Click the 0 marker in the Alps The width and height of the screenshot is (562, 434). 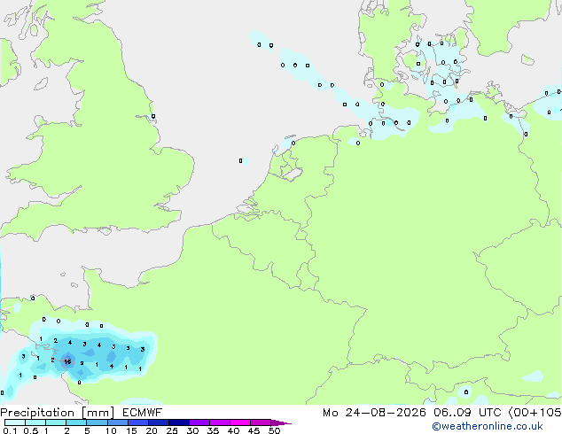click(466, 392)
